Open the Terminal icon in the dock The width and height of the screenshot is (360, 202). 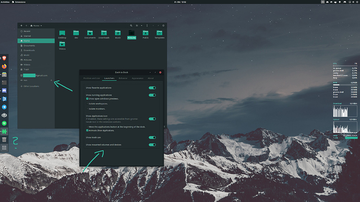(4, 82)
